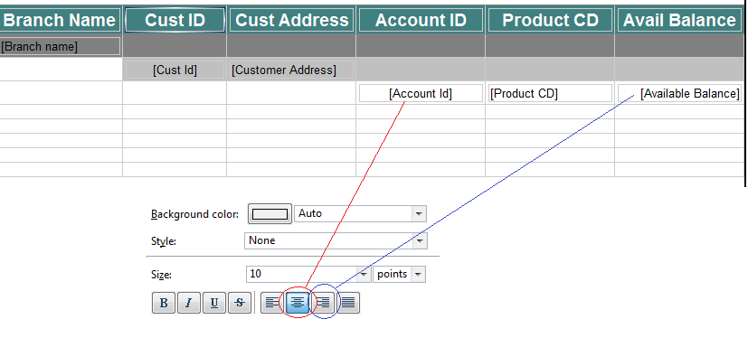This screenshot has width=748, height=338.
Task: Open the points unit dropdown
Action: click(419, 274)
